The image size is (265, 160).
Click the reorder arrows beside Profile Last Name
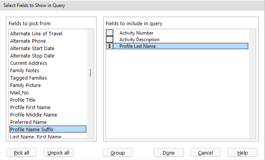[x=110, y=46]
